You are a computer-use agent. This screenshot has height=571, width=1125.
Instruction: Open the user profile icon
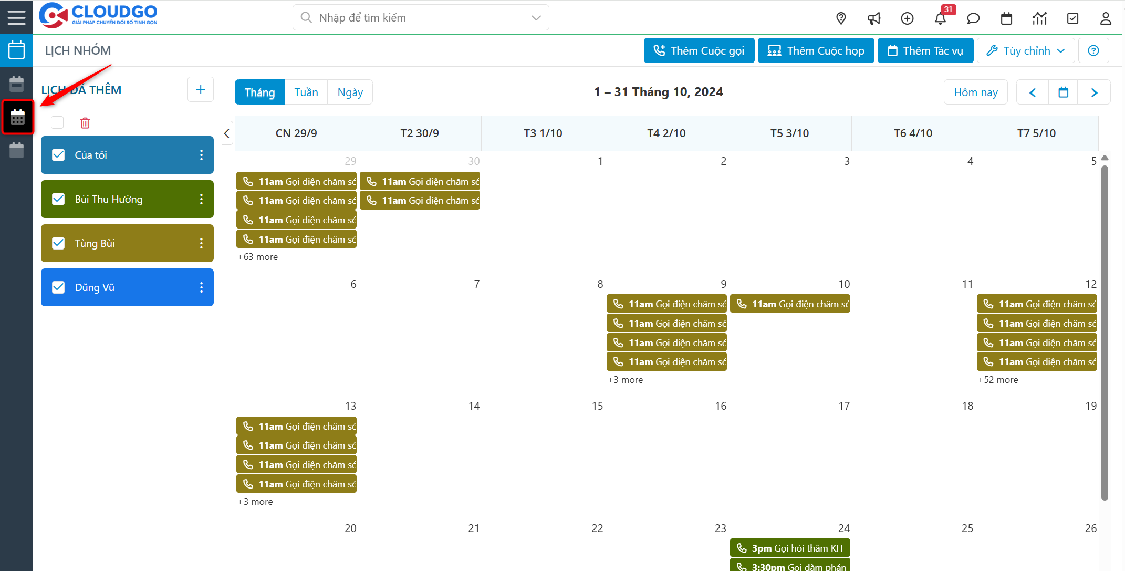(x=1106, y=18)
